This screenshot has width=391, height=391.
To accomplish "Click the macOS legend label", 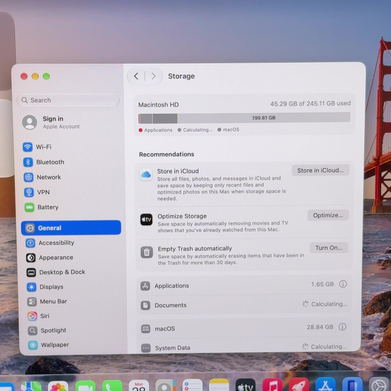I will pos(231,130).
